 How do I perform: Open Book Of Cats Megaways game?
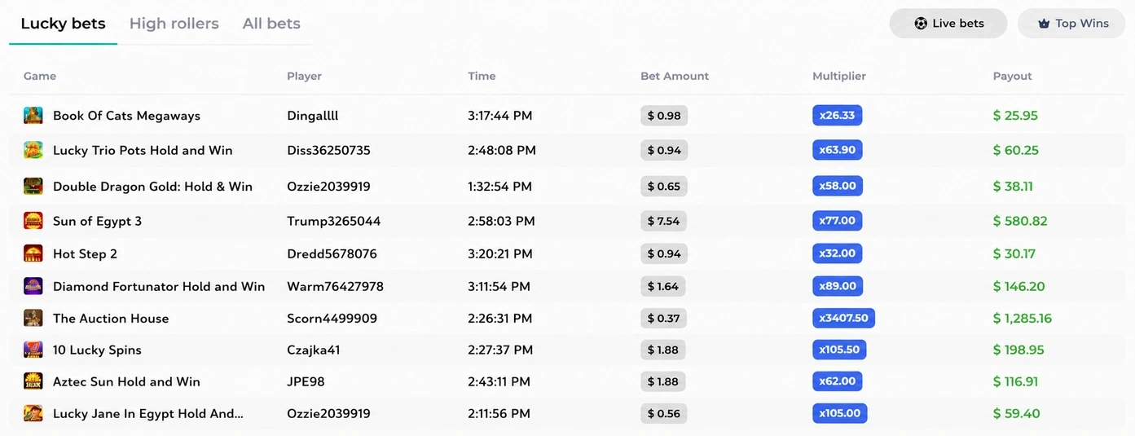tap(126, 116)
